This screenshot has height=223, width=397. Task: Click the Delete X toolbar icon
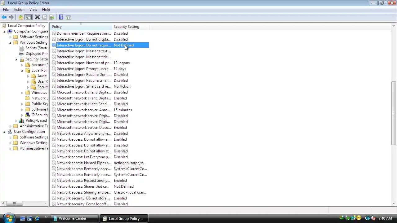(37, 17)
